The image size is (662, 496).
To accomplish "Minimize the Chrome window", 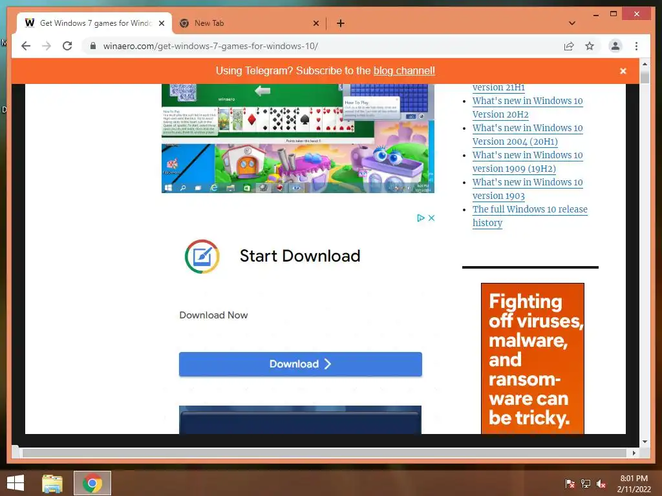I will click(595, 14).
